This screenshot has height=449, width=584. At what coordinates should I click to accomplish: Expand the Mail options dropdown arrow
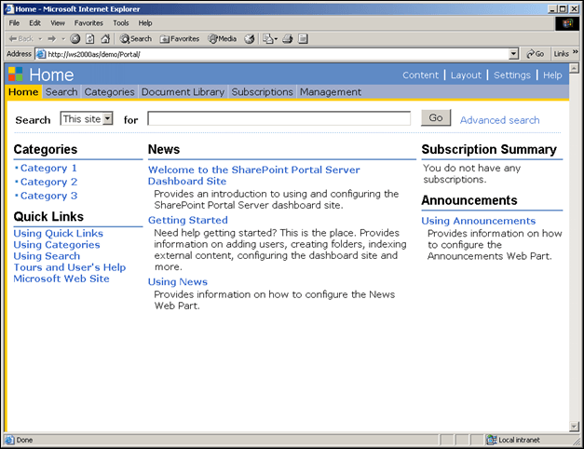(x=276, y=39)
